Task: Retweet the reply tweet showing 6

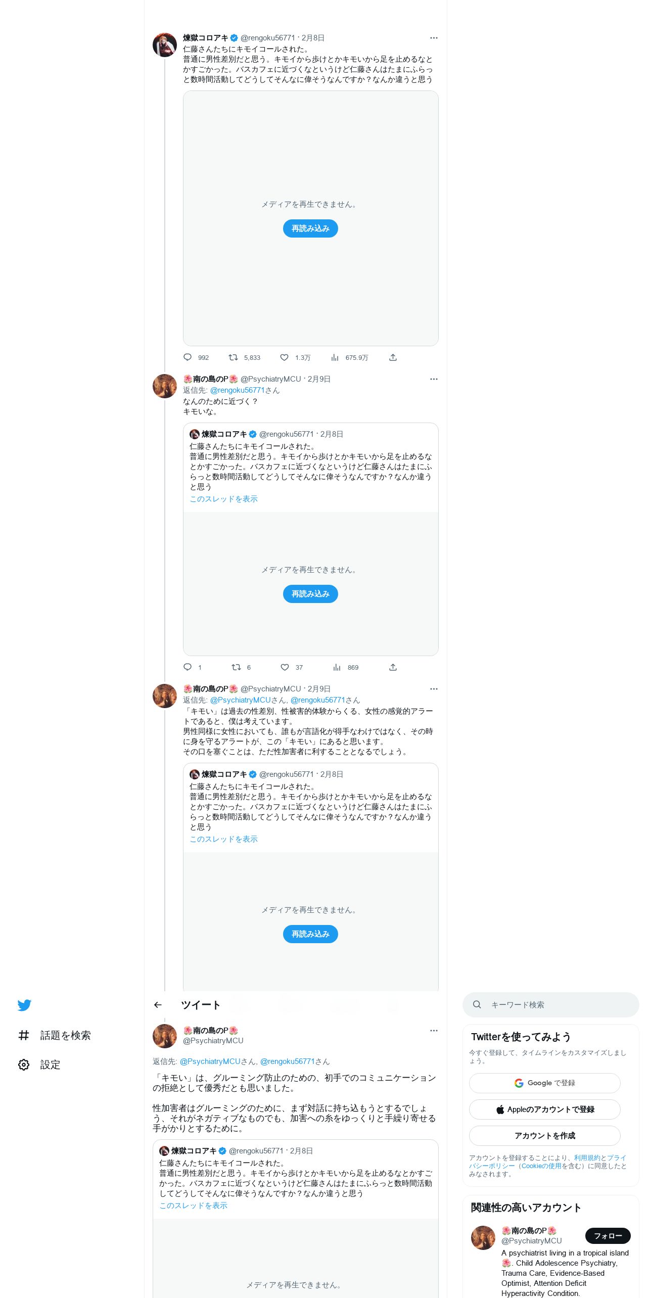Action: pos(236,667)
